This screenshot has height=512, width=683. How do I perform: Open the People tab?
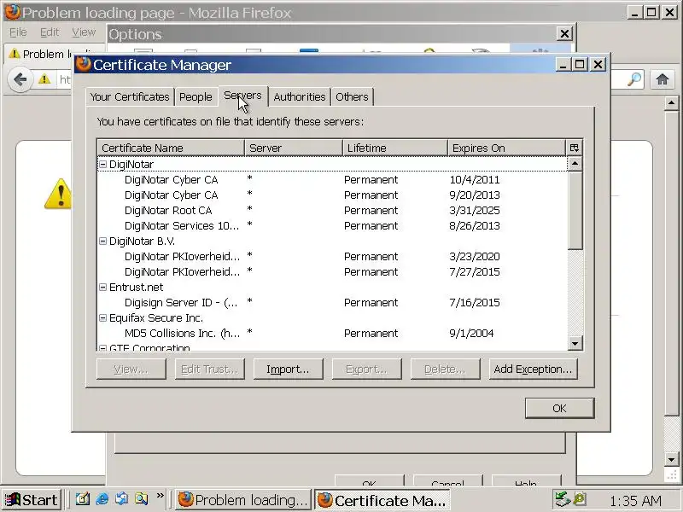[196, 96]
